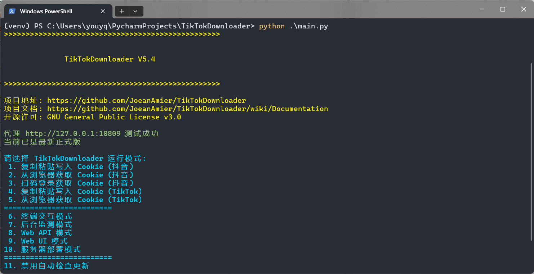Click option 3 扫码登录获取 Cookie (抖音)
This screenshot has height=274, width=534.
(71, 183)
